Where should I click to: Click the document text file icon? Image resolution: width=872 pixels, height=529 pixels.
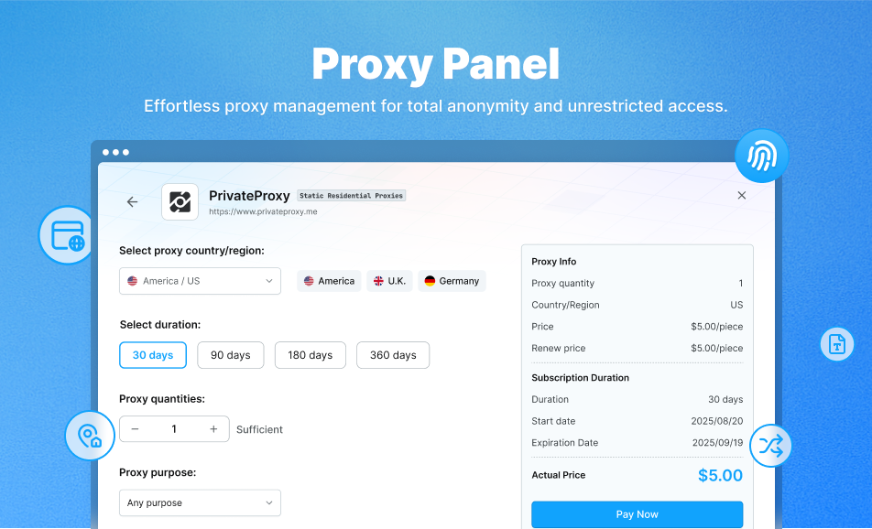pyautogui.click(x=836, y=344)
